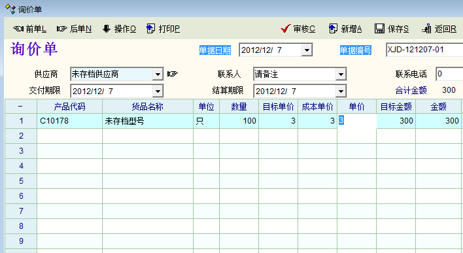This screenshot has height=253, width=463.
Task: Click the 打印P print icon
Action: tap(150, 29)
